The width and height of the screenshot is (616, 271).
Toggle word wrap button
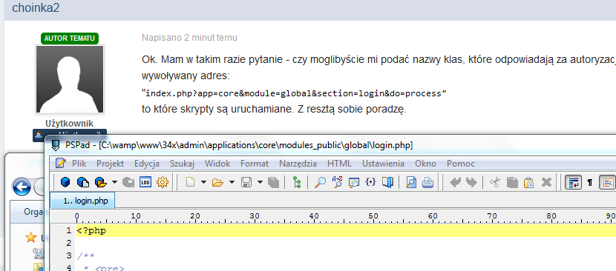573,182
